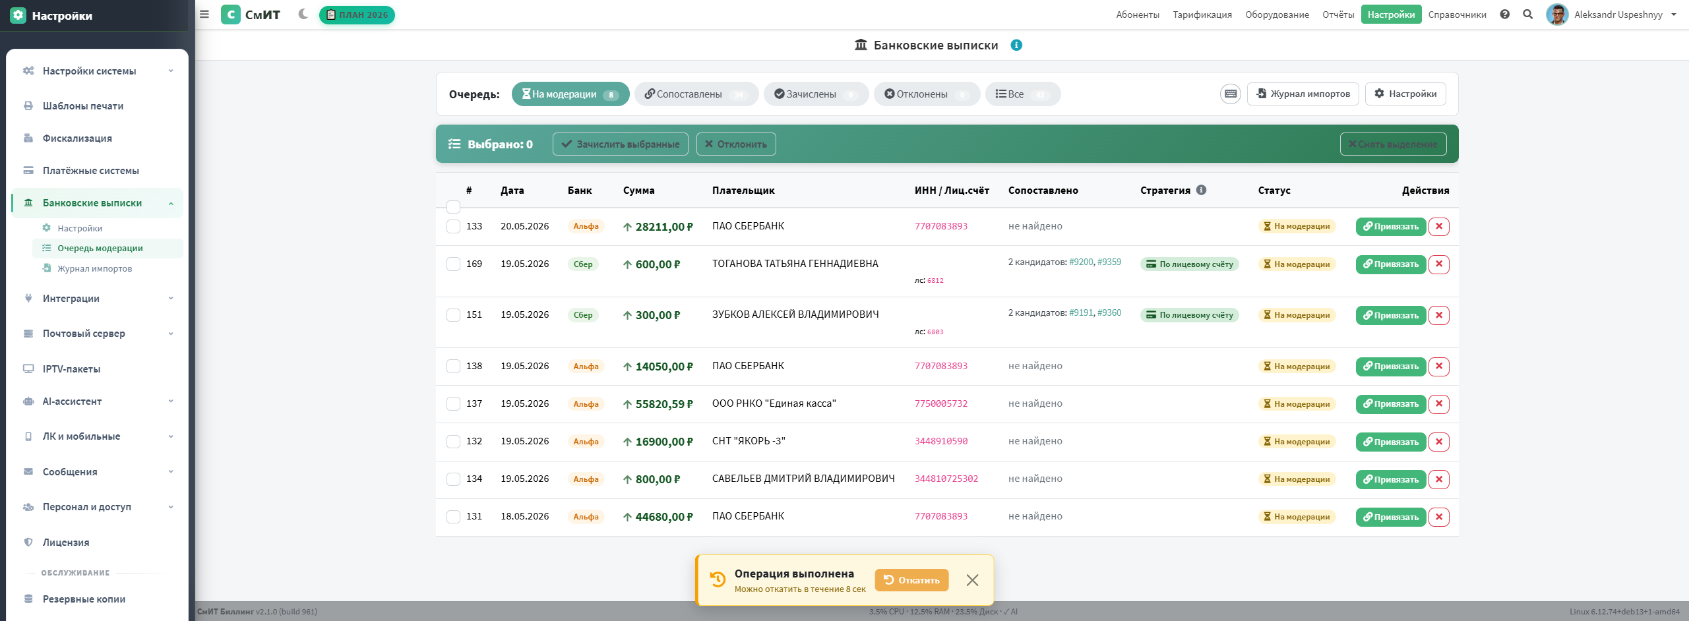Screen dimensions: 1689x621
Task: Open the Абоненты top menu
Action: pyautogui.click(x=1138, y=15)
